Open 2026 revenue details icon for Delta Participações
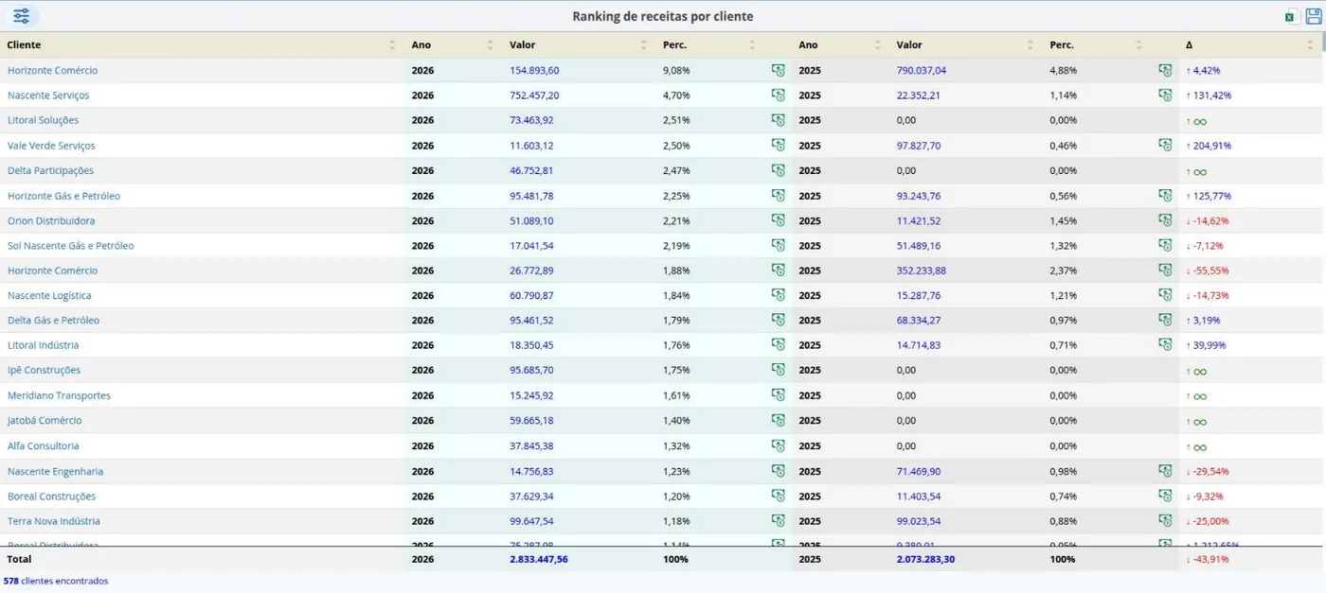 tap(778, 170)
